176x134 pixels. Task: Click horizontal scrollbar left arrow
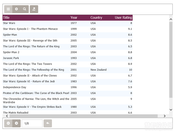point(7,116)
